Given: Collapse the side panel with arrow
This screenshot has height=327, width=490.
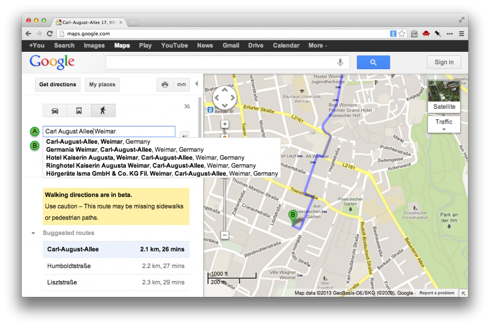Looking at the screenshot, I should click(196, 84).
